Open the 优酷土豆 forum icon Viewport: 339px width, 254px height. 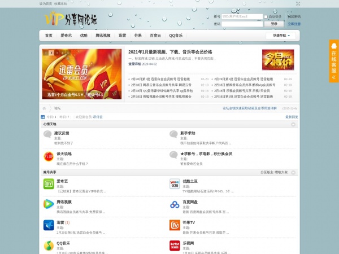point(175,184)
